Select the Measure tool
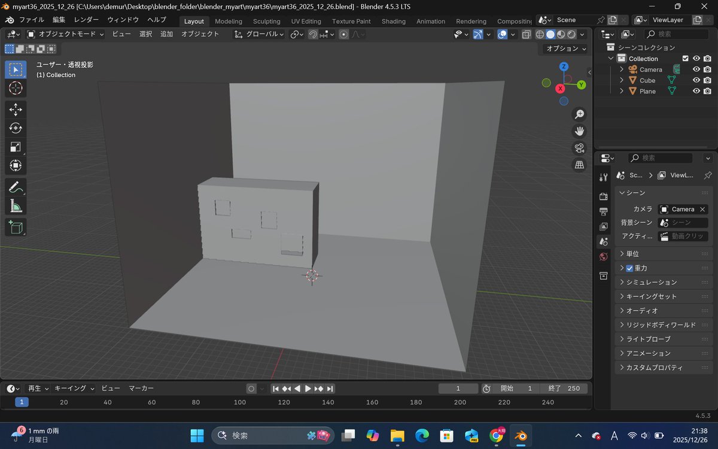The image size is (718, 449). coord(16,206)
